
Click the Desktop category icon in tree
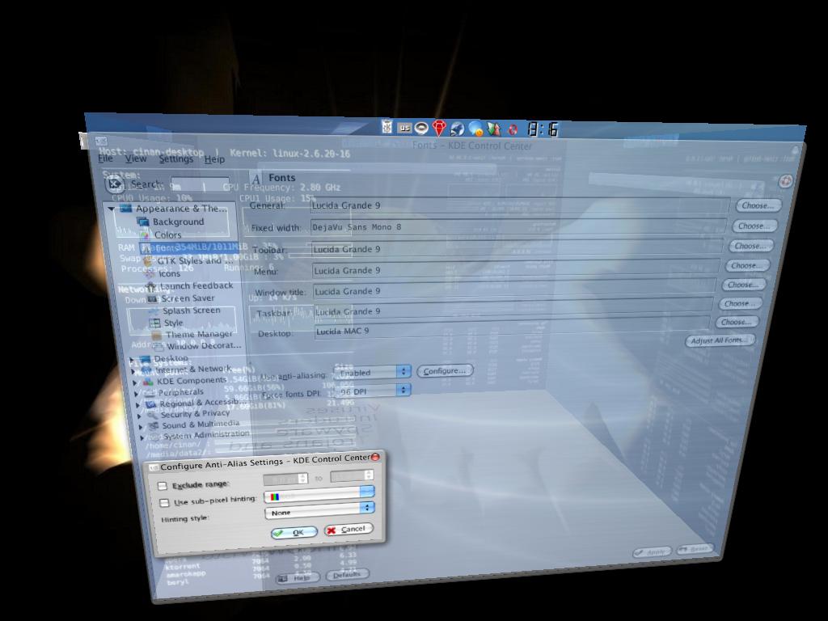[146, 359]
